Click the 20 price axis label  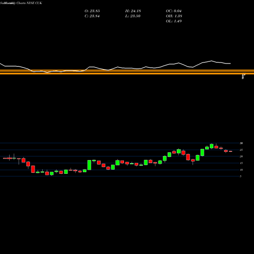coord(241,156)
